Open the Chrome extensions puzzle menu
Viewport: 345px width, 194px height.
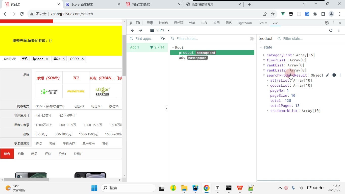[x=315, y=14]
